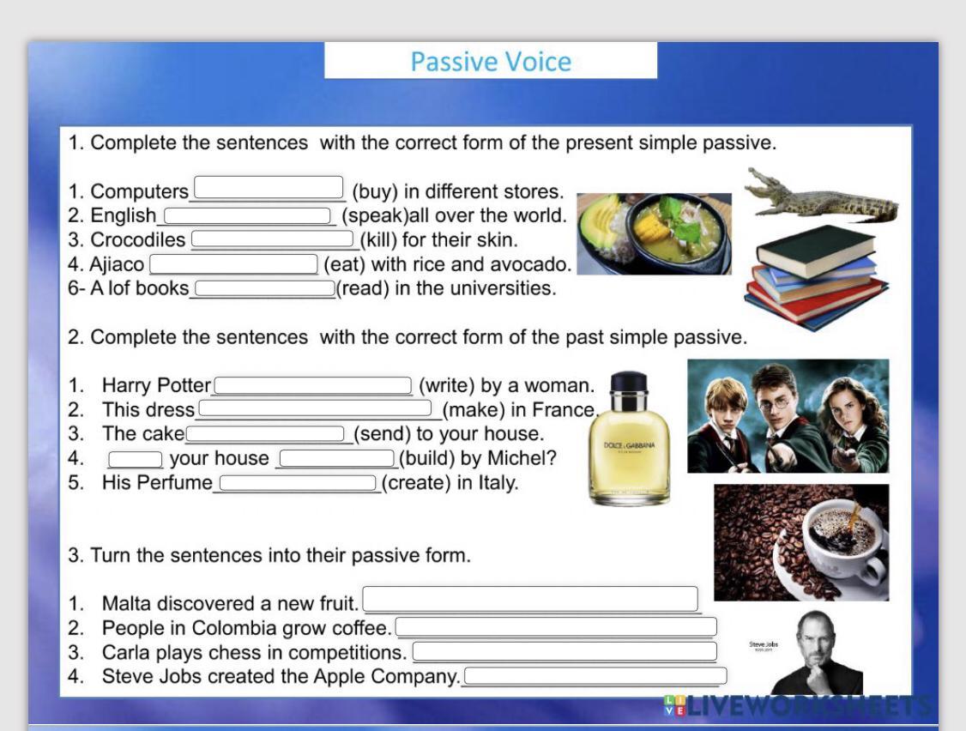Click the Carla plays chess answer field
The width and height of the screenshot is (966, 731).
565,651
